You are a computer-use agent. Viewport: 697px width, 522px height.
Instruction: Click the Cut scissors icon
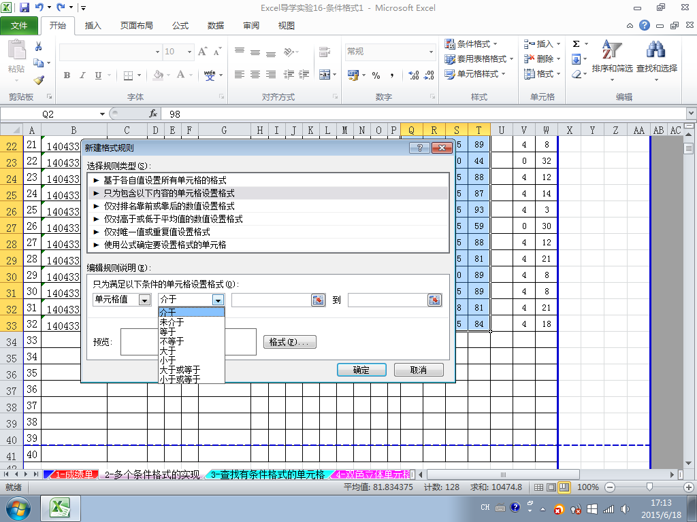click(39, 46)
